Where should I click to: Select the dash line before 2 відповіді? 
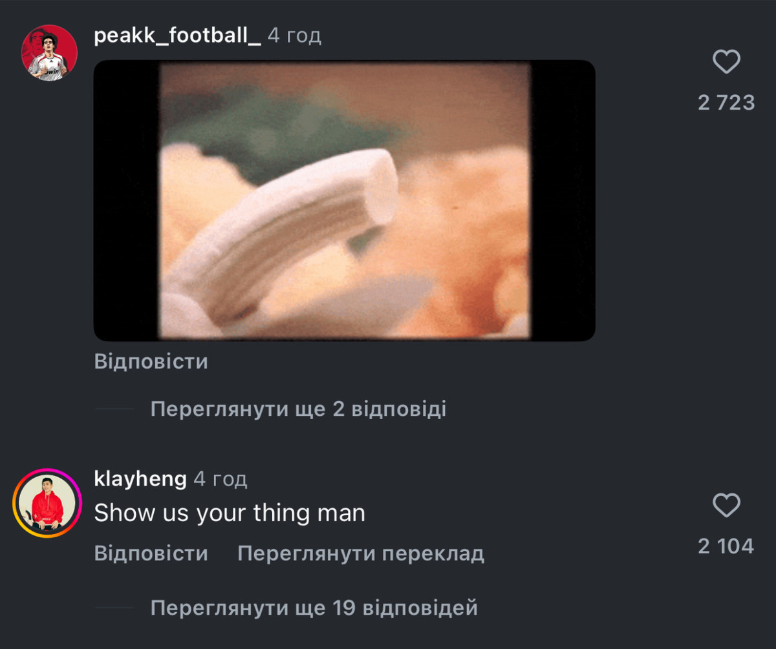coord(114,409)
